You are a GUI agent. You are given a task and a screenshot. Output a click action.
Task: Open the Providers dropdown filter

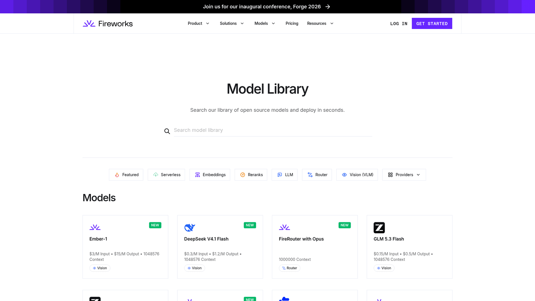(404, 175)
